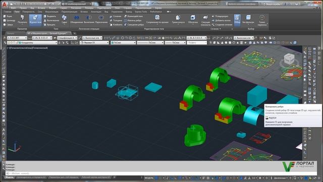Viewport: 323px width, 182px height.
Task: Open the Без фильтра selection filter
Action: 248,20
